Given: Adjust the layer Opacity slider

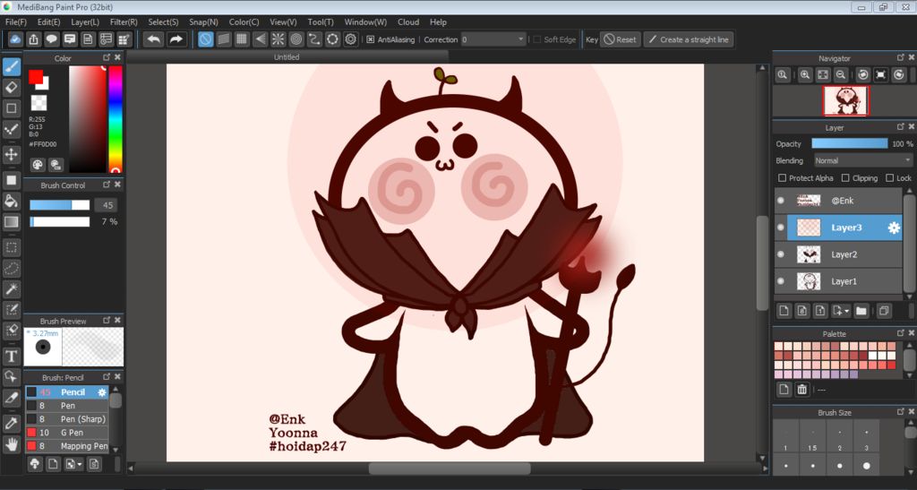Looking at the screenshot, I should (849, 144).
